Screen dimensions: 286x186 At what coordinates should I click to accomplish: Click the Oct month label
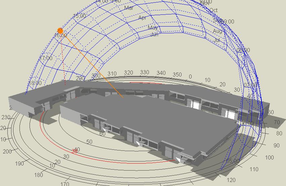tap(213, 10)
